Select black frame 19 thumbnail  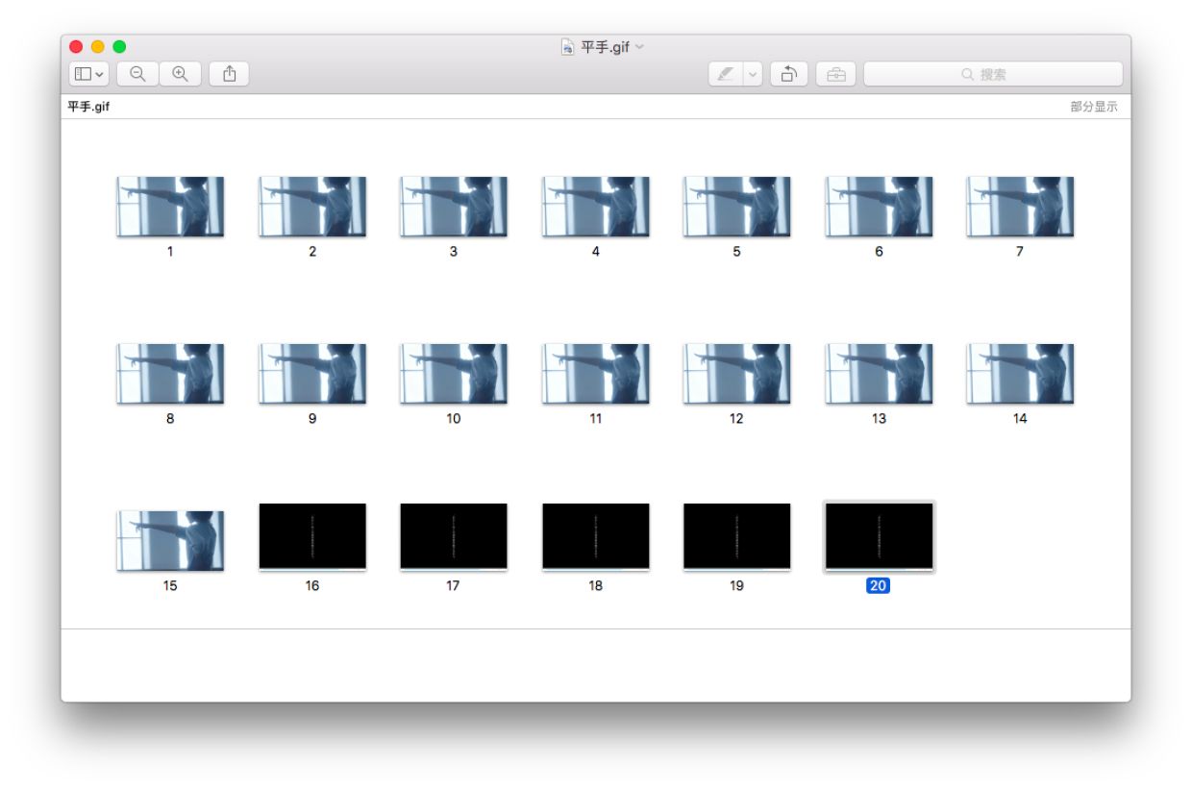[736, 536]
